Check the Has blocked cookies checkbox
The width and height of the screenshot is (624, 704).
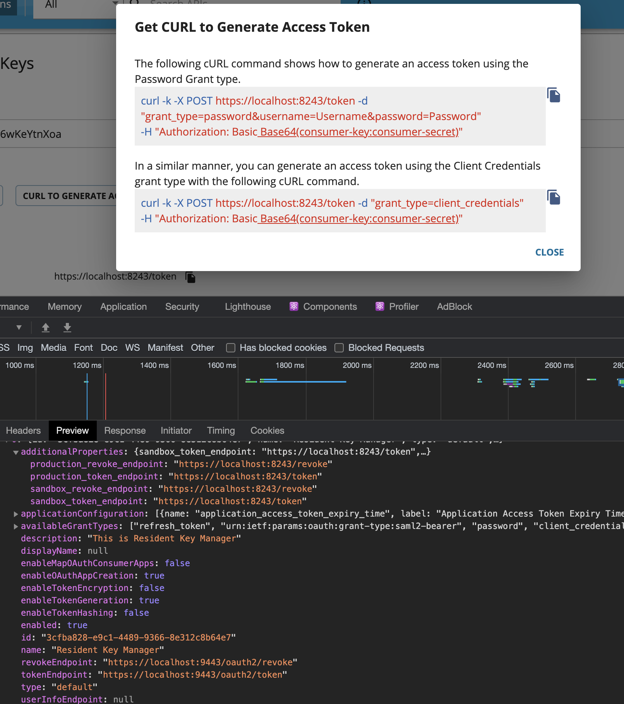[x=230, y=348]
